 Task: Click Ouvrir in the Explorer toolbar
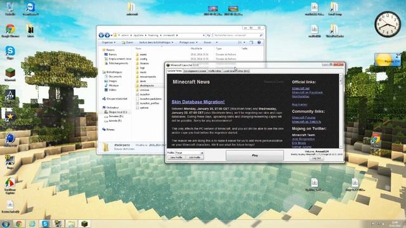coord(128,42)
